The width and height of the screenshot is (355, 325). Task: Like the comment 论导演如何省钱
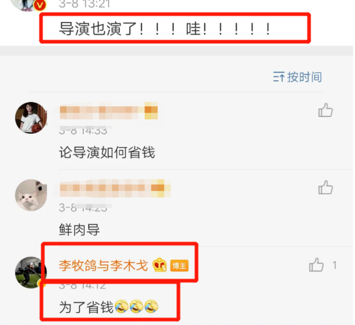326,110
